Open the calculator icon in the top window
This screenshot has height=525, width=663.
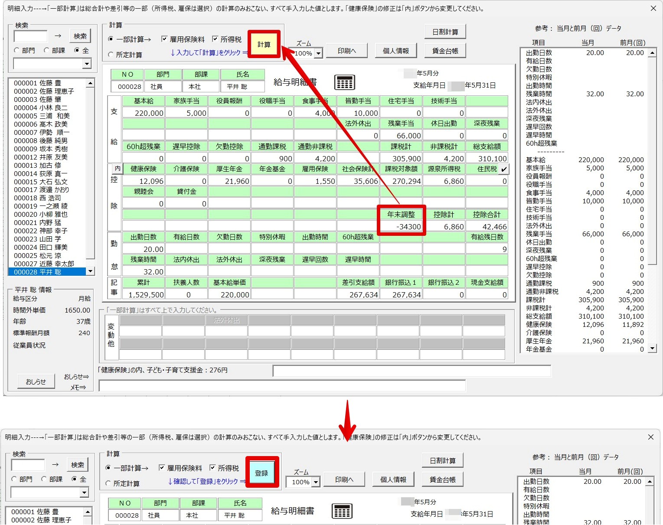pyautogui.click(x=345, y=82)
